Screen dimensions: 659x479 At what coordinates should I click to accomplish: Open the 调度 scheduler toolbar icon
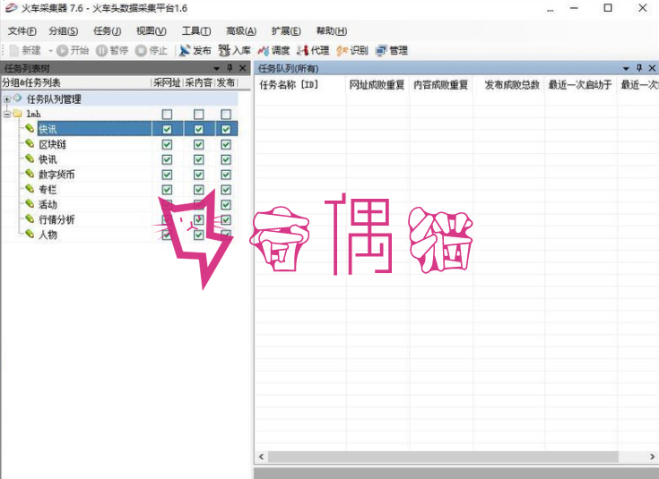(x=264, y=51)
